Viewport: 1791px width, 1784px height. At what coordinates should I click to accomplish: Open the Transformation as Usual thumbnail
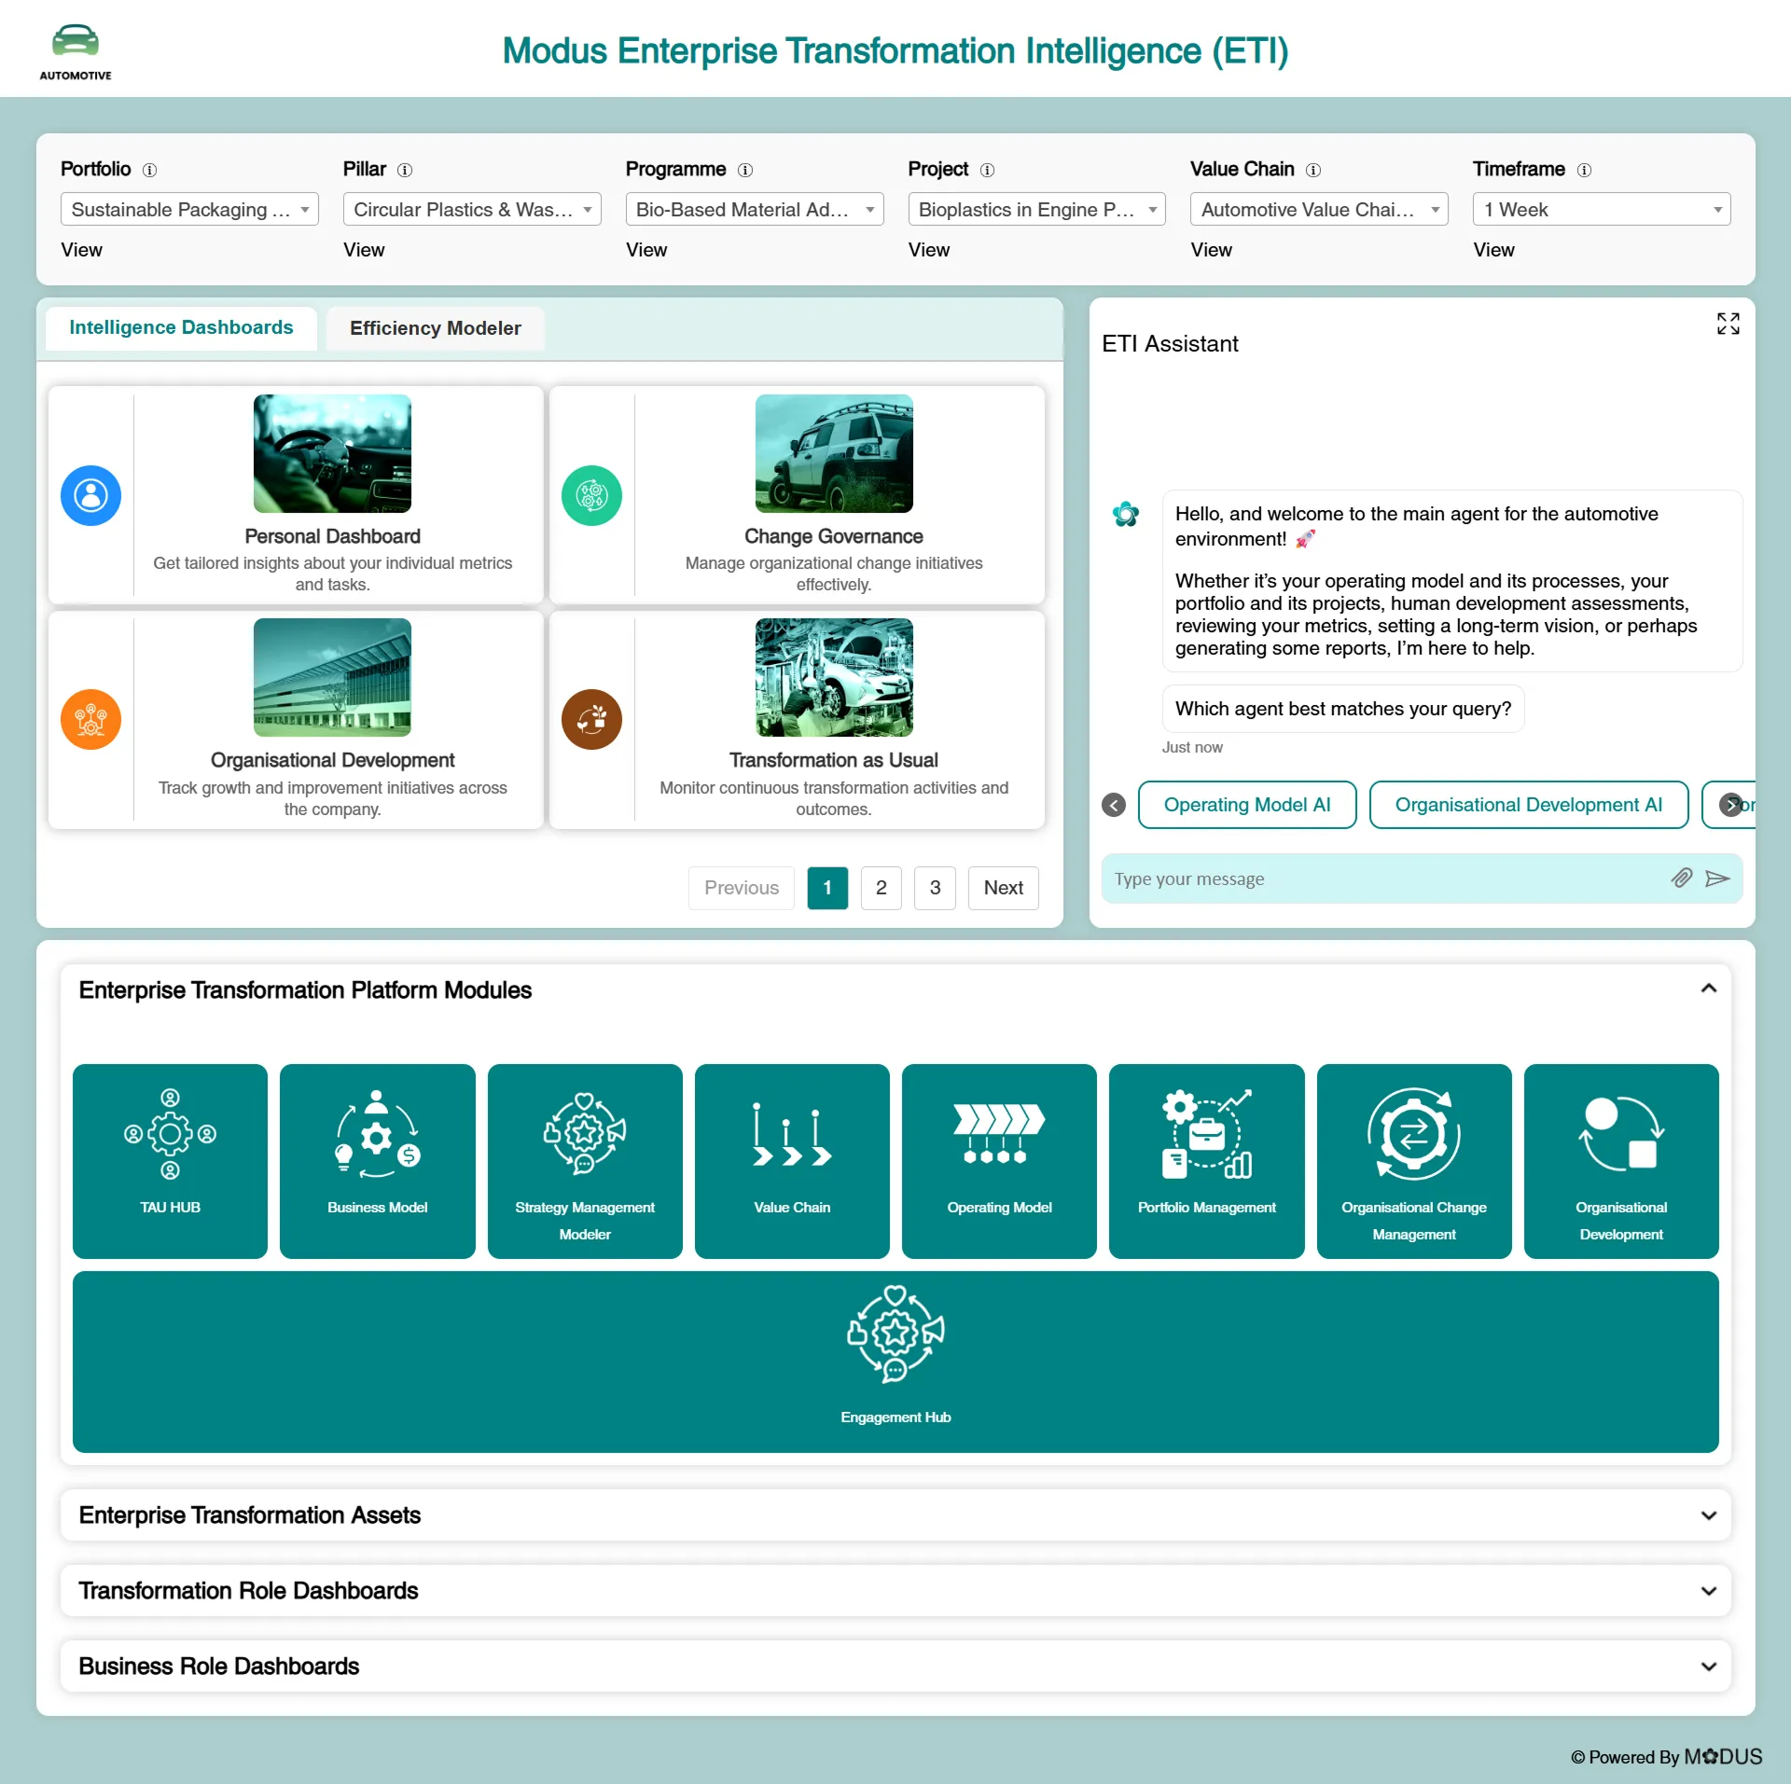coord(834,677)
